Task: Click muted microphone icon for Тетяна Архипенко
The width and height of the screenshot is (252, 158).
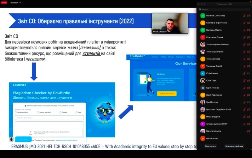Action: (244, 52)
